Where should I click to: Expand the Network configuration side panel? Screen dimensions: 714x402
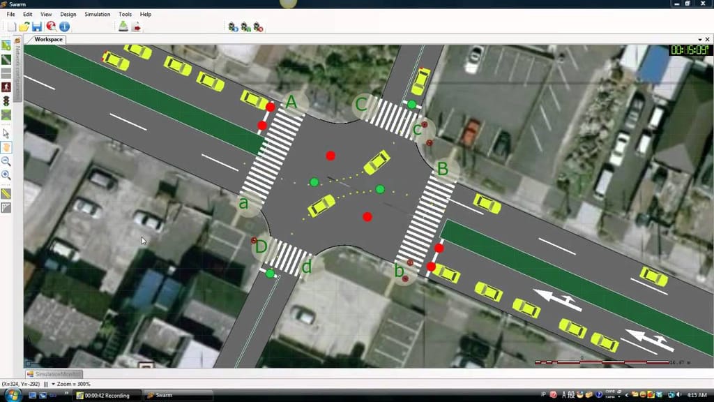pos(19,70)
